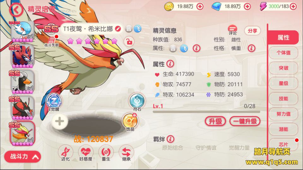
Task: Select the Gardevoir sprite thumbnail in list
Action: coord(22,31)
